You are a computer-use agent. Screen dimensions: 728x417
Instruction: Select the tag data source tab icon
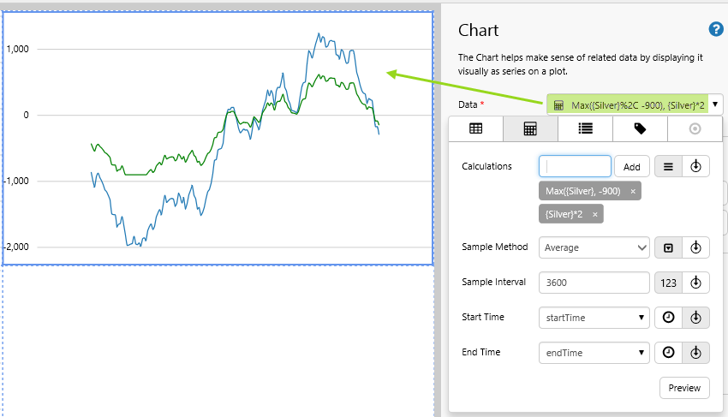pos(640,128)
